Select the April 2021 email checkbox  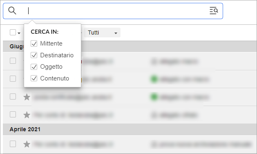point(13,144)
